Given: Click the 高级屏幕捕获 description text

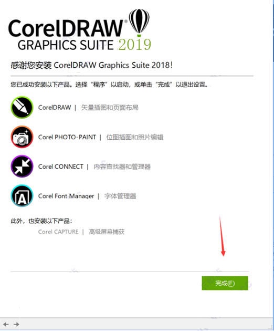Looking at the screenshot, I should (x=107, y=232).
